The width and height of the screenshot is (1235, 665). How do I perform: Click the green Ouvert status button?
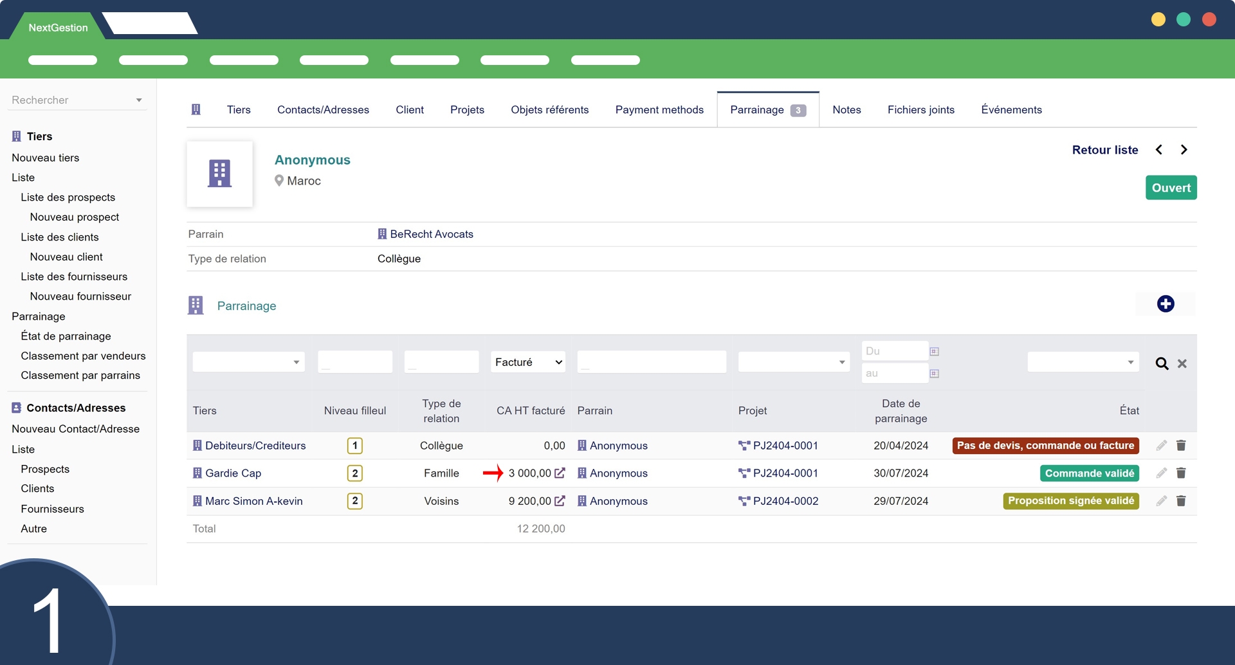point(1171,188)
